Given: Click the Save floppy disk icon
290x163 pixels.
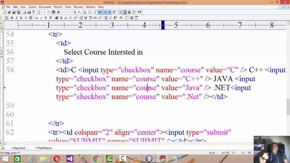Looking at the screenshot, I should pyautogui.click(x=14, y=12).
